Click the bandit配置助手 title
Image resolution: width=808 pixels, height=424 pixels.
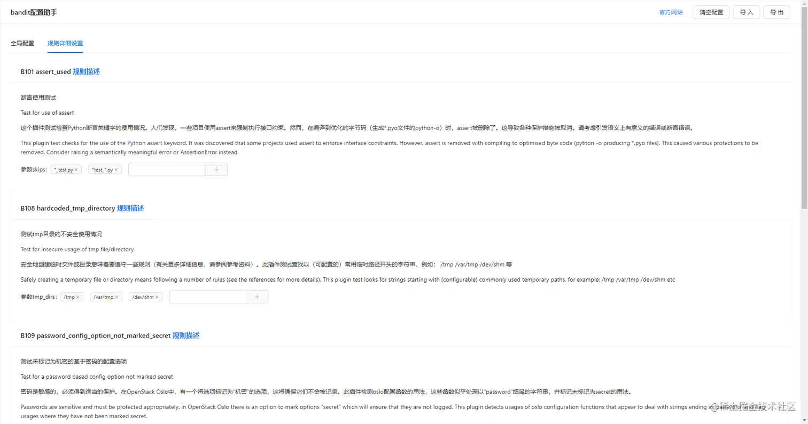34,12
